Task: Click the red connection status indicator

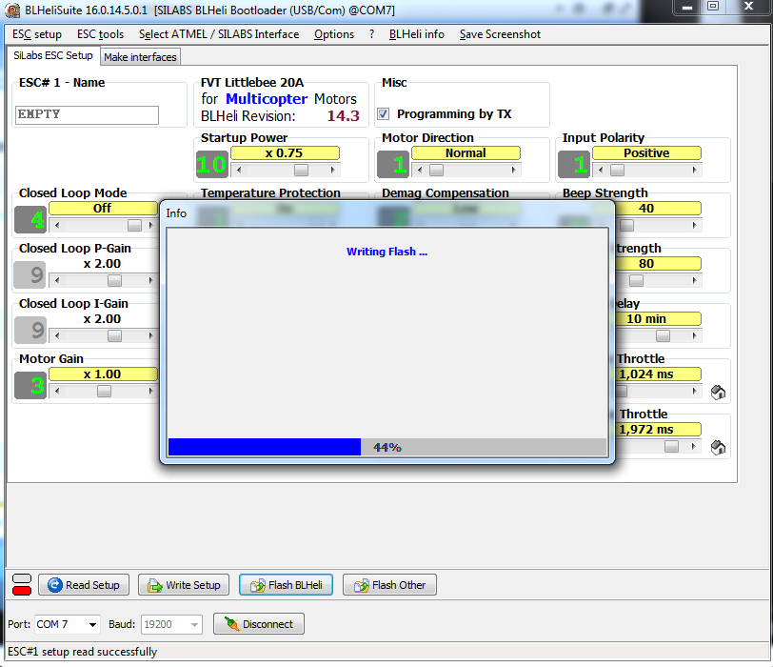Action: 21,591
